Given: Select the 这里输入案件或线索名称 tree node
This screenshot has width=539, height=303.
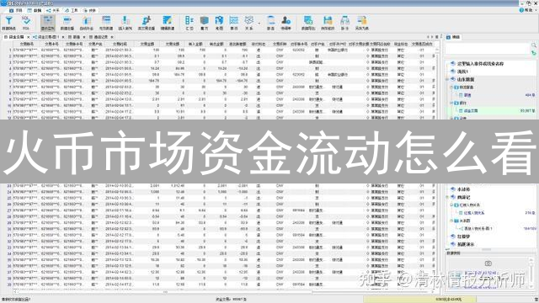Looking at the screenshot, I should pyautogui.click(x=480, y=64).
